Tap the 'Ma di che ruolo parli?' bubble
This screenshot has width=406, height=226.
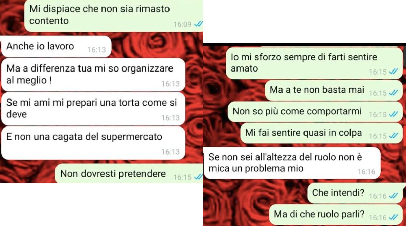coord(337,215)
